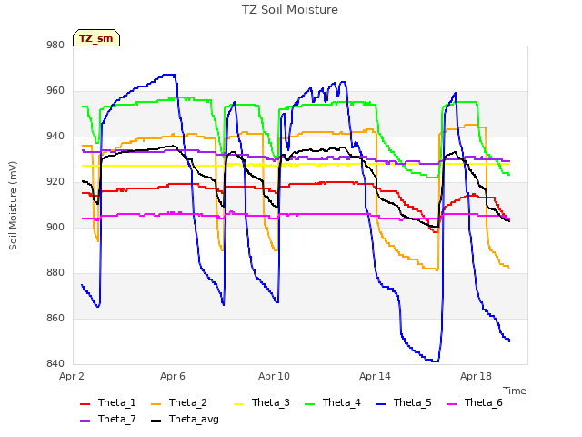Image resolution: width=582 pixels, height=437 pixels.
Task: Click the TZ_sm annotation label
Action: click(x=96, y=38)
